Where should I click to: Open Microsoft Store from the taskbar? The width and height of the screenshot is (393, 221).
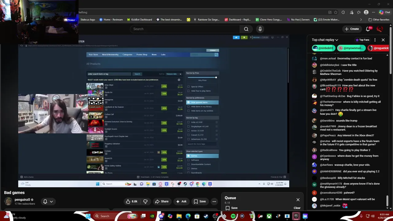pos(196,216)
